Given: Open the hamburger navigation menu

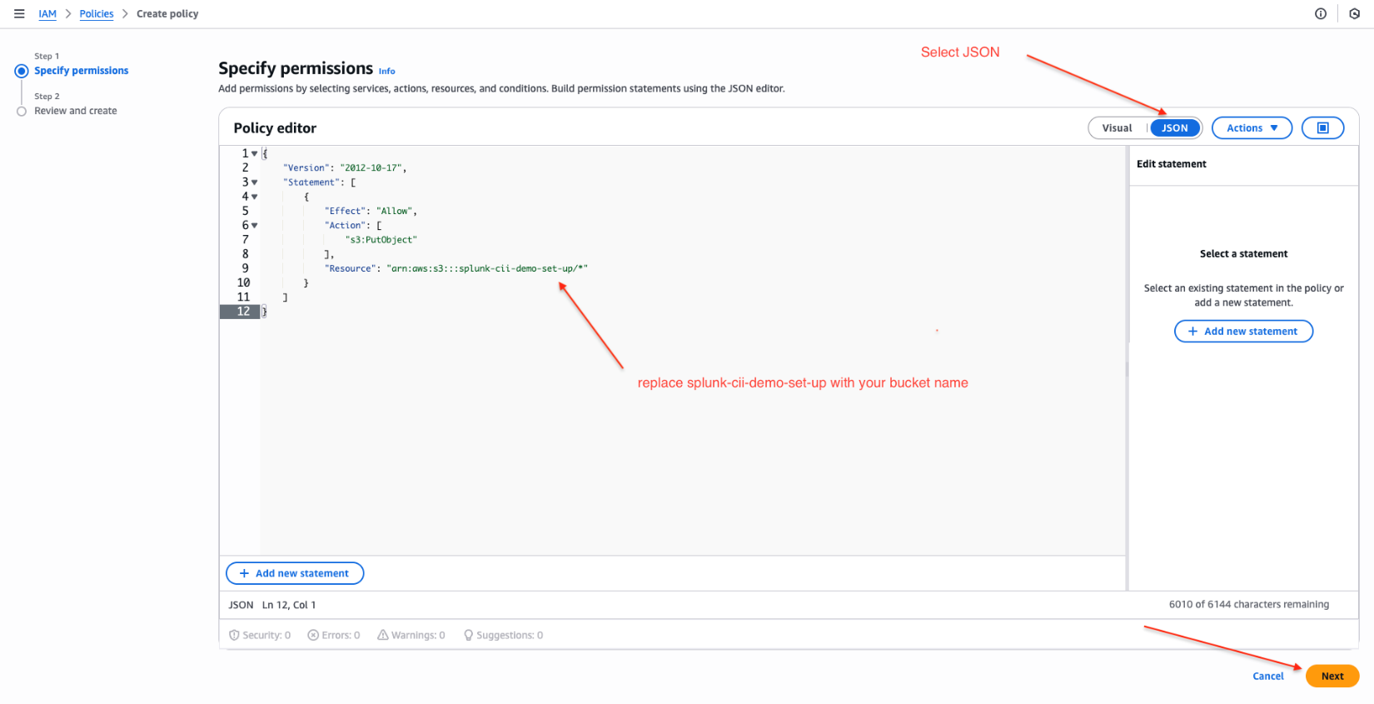Looking at the screenshot, I should (19, 14).
